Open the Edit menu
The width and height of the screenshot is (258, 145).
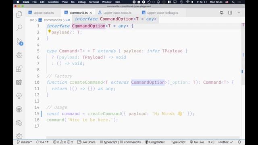[x=42, y=2]
